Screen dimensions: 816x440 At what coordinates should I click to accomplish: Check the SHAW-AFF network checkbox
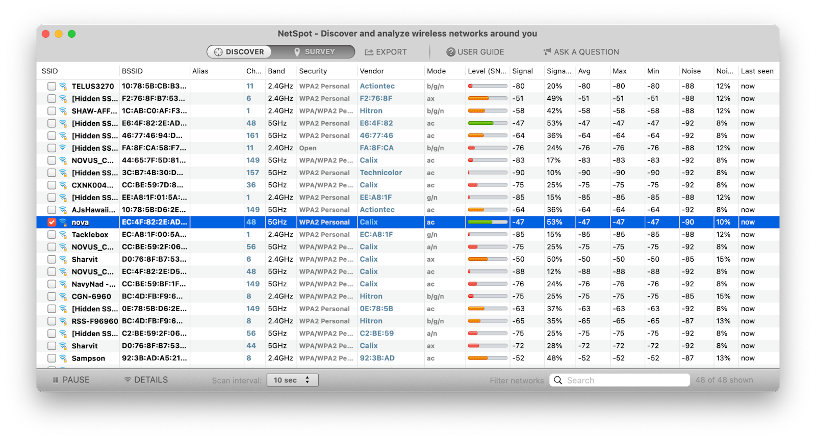tap(52, 111)
